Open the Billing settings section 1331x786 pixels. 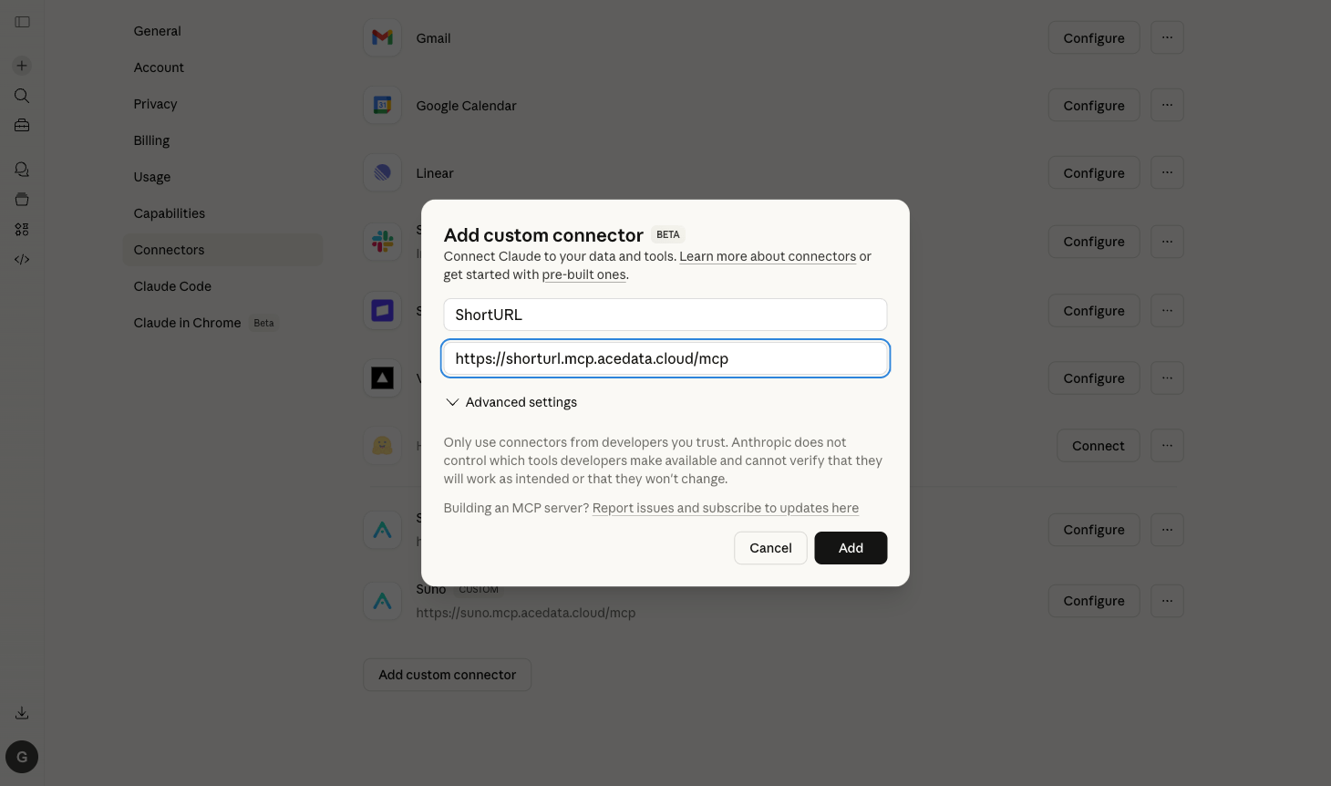coord(151,140)
